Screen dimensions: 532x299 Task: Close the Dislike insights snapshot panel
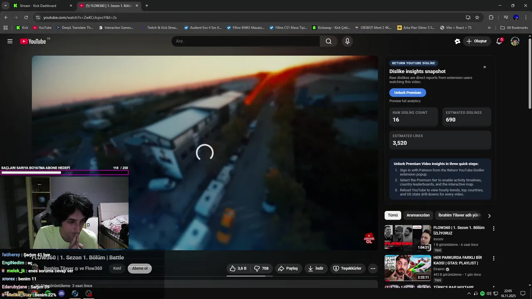click(485, 67)
